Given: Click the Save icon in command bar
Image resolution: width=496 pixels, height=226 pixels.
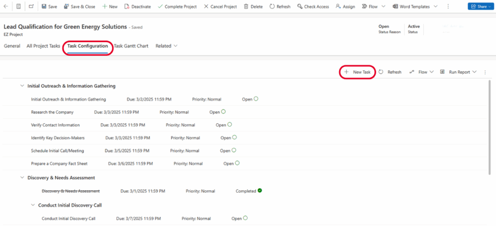Looking at the screenshot, I should coord(44,7).
